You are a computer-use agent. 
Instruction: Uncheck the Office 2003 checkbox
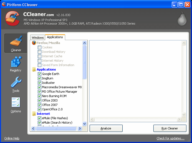point(39,100)
